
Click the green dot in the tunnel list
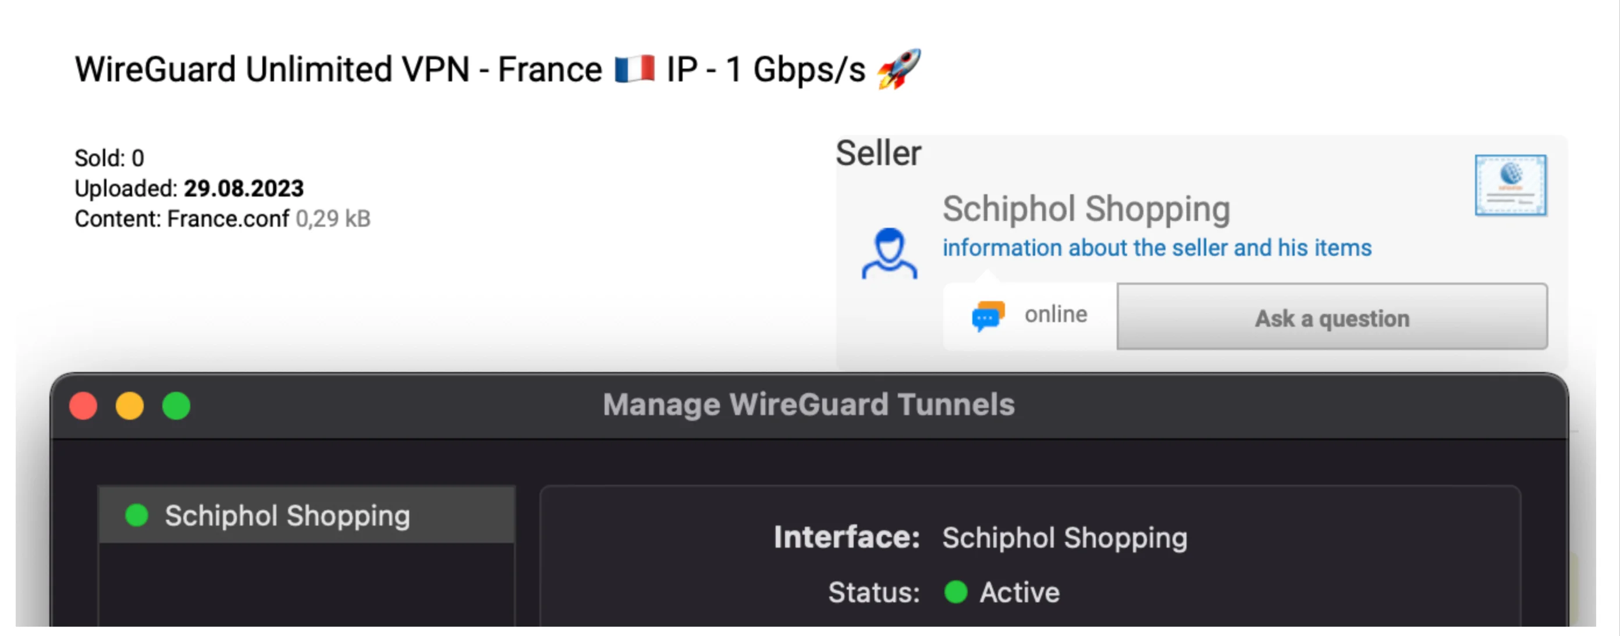(x=137, y=515)
